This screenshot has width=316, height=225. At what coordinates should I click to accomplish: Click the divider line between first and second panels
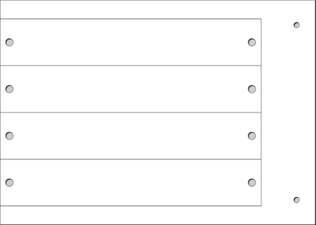tap(131, 66)
